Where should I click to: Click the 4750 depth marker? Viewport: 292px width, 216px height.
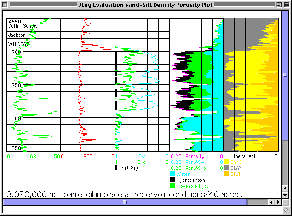coord(15,85)
